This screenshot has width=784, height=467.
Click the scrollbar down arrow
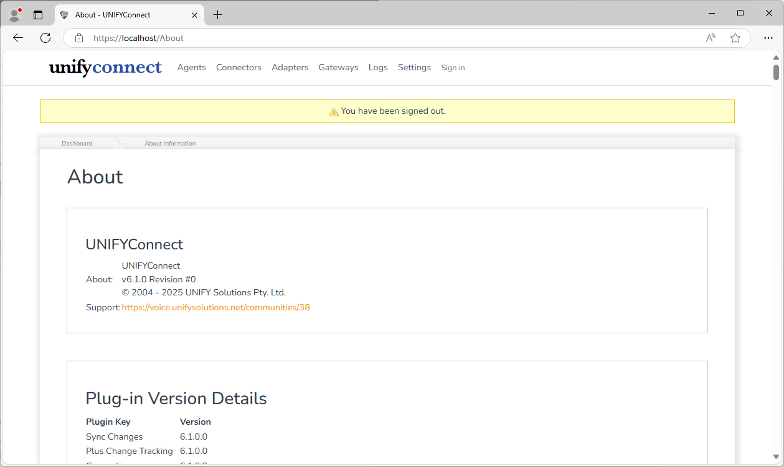point(776,458)
